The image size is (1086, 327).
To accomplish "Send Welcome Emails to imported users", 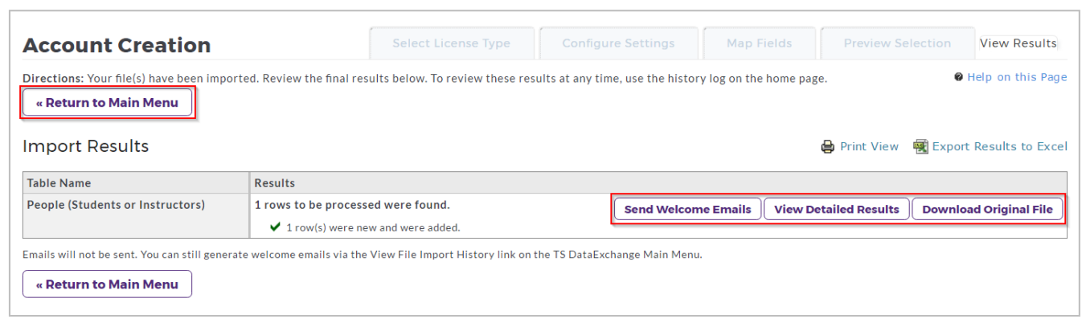I will [687, 209].
